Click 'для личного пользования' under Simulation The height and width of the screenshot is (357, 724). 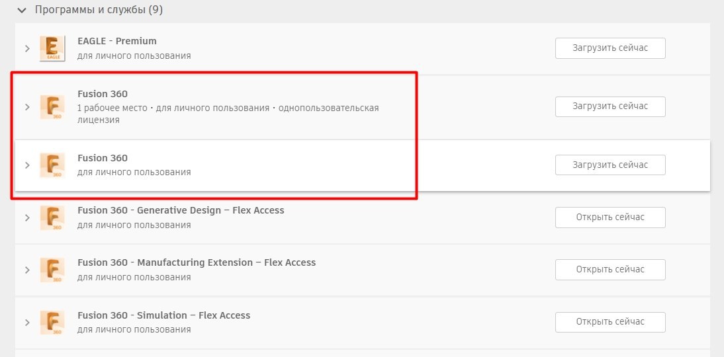pos(134,330)
